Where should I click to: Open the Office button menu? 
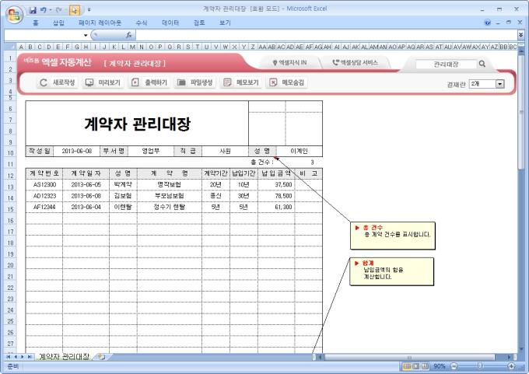[x=14, y=15]
